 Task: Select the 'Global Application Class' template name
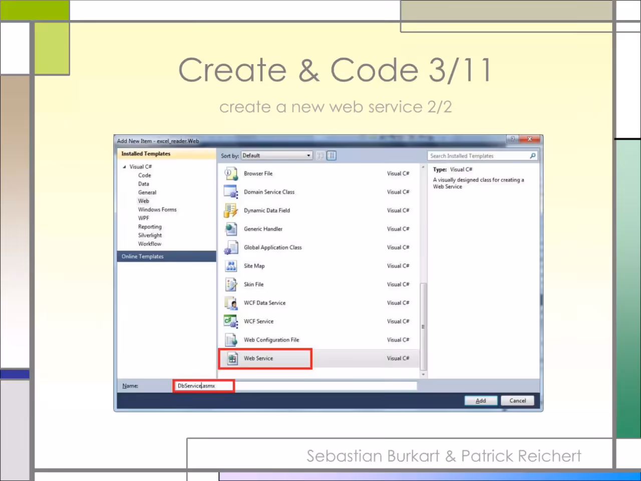click(273, 248)
